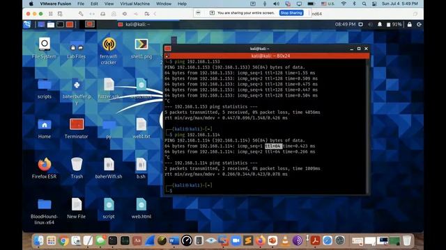Click the file manager icon in the Kali panel
The width and height of the screenshot is (446, 250).
click(x=51, y=25)
